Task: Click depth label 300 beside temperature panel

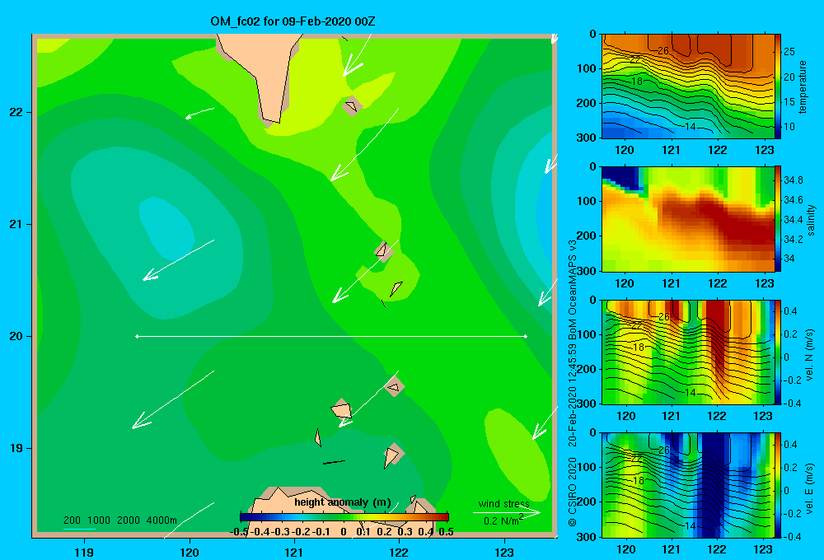Action: [x=587, y=138]
